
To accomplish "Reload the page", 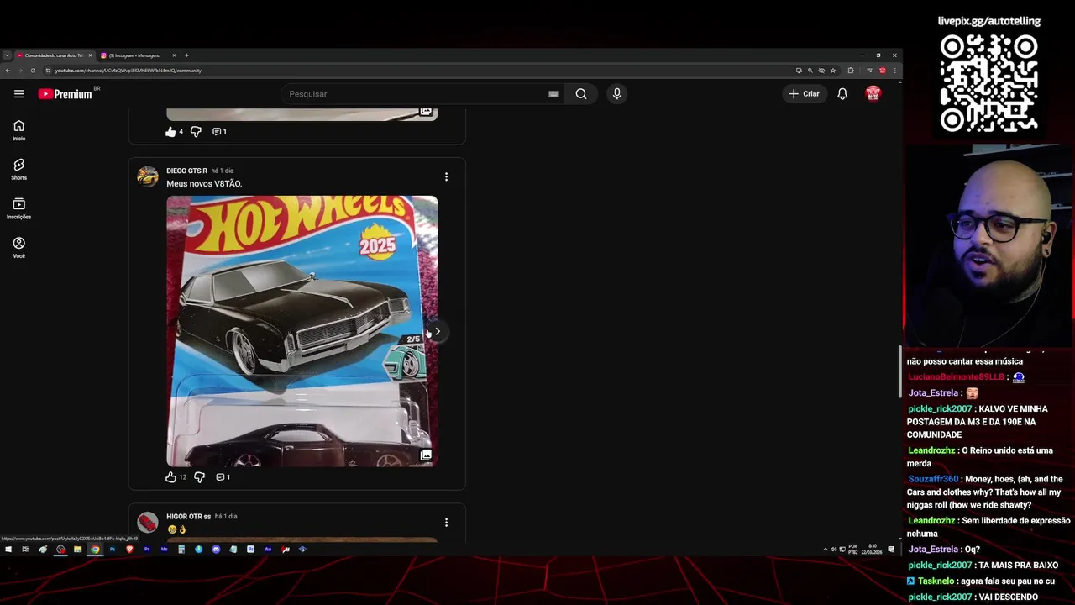I will click(x=31, y=71).
